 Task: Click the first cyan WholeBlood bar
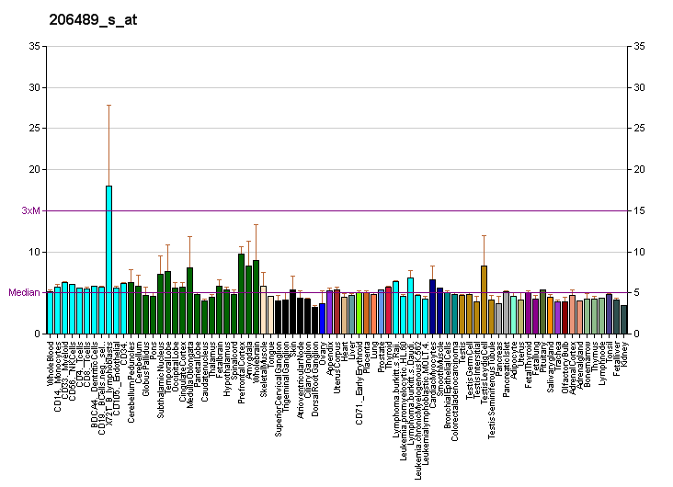coord(50,313)
